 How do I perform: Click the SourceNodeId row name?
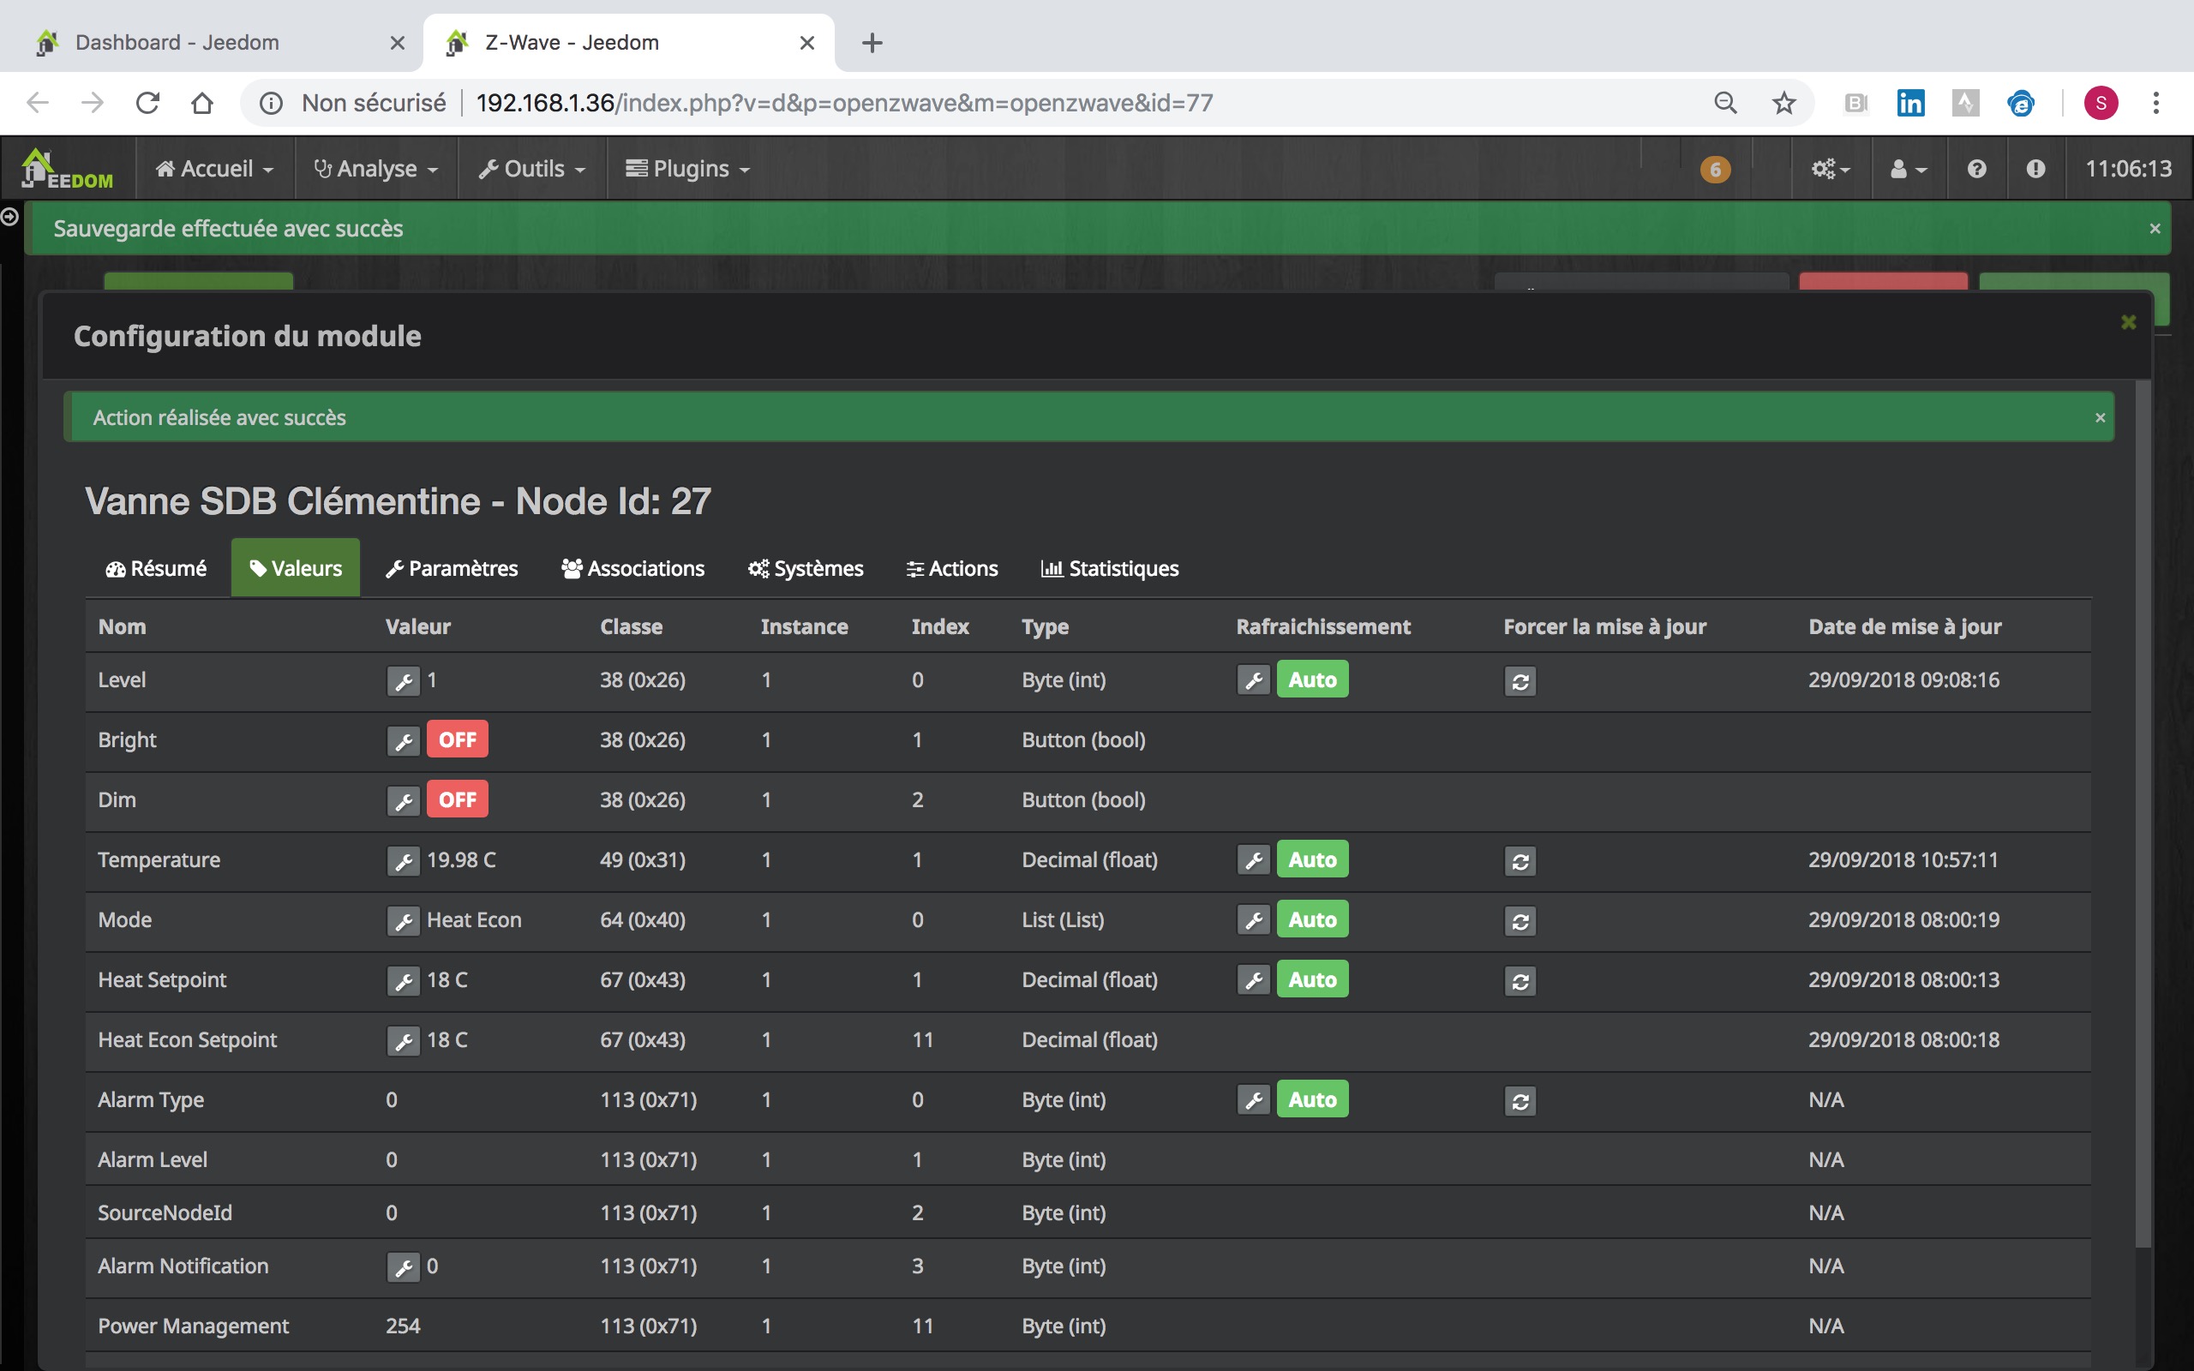point(164,1212)
